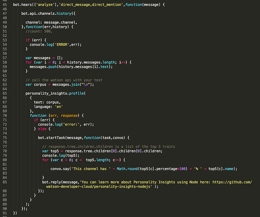Click 'text: corpus,' property
This screenshot has height=217, width=260.
point(47,102)
